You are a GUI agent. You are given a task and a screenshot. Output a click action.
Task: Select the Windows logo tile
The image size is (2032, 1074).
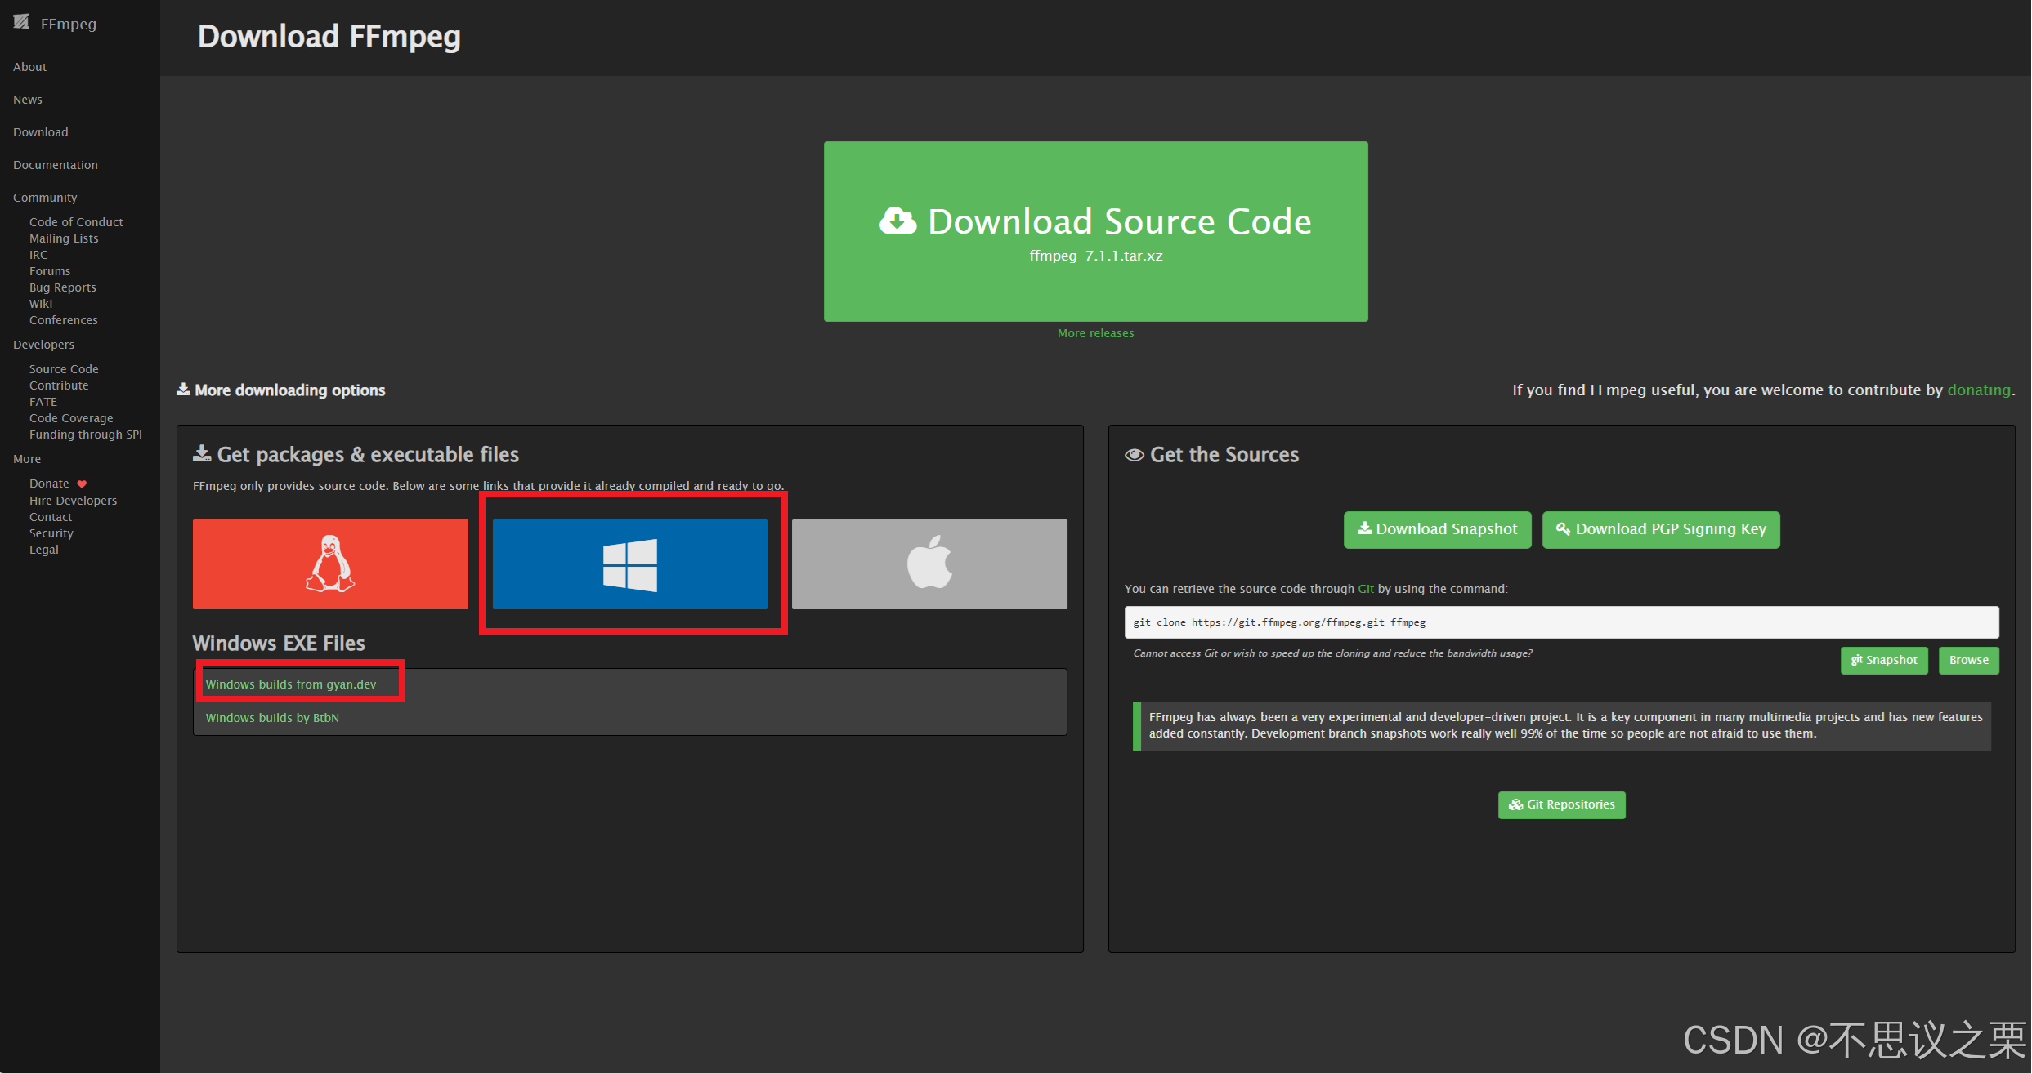[x=629, y=564]
